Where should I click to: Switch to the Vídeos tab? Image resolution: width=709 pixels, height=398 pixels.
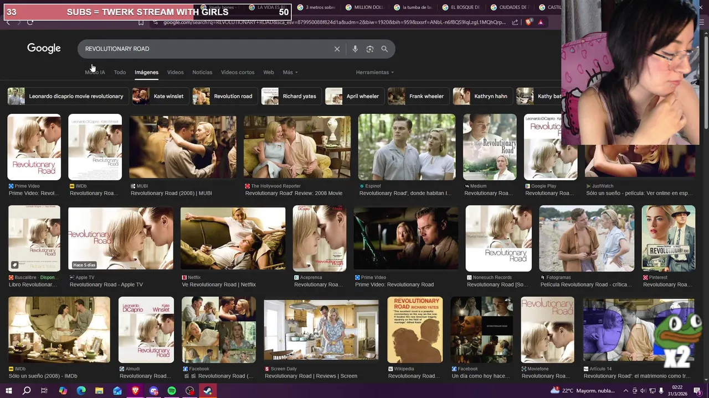point(175,72)
